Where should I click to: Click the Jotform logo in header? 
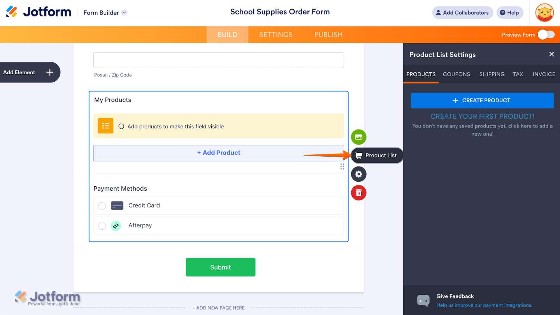[x=39, y=12]
